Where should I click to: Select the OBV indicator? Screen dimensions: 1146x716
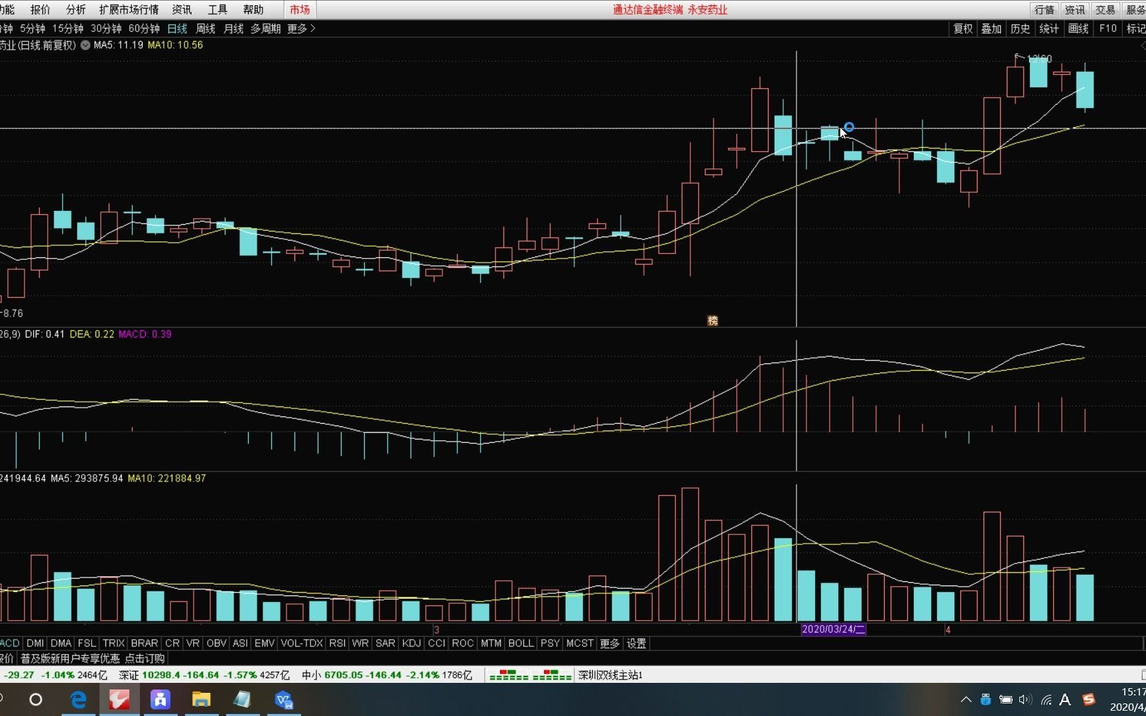216,643
